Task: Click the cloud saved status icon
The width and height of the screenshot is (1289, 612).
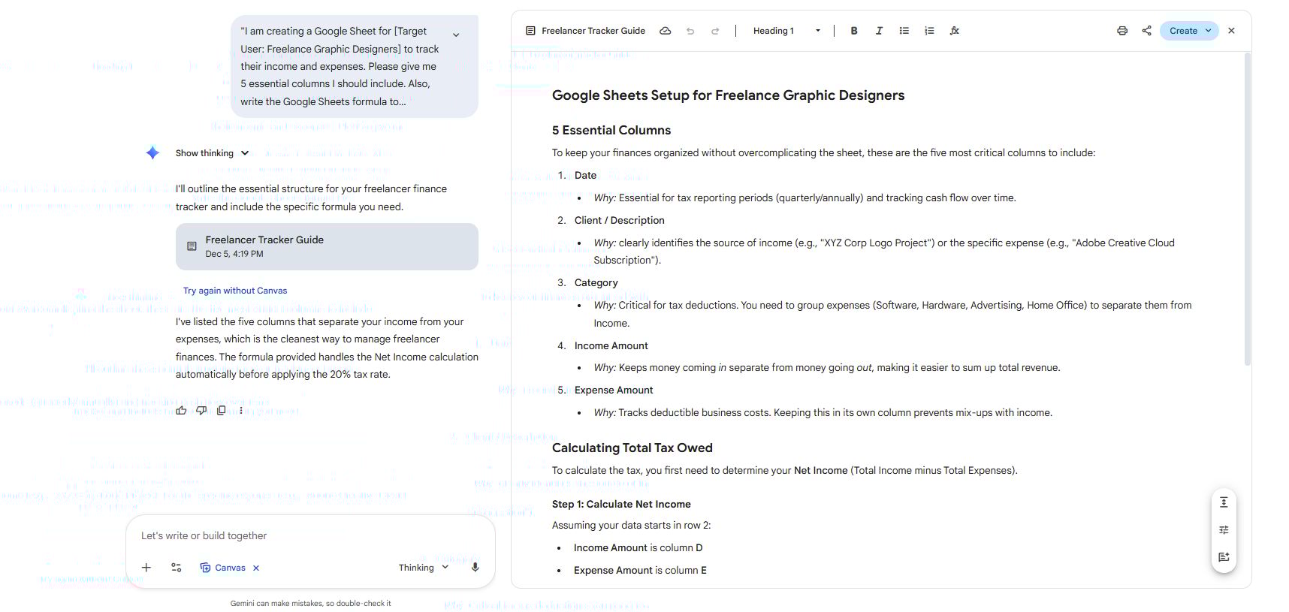Action: 665,31
